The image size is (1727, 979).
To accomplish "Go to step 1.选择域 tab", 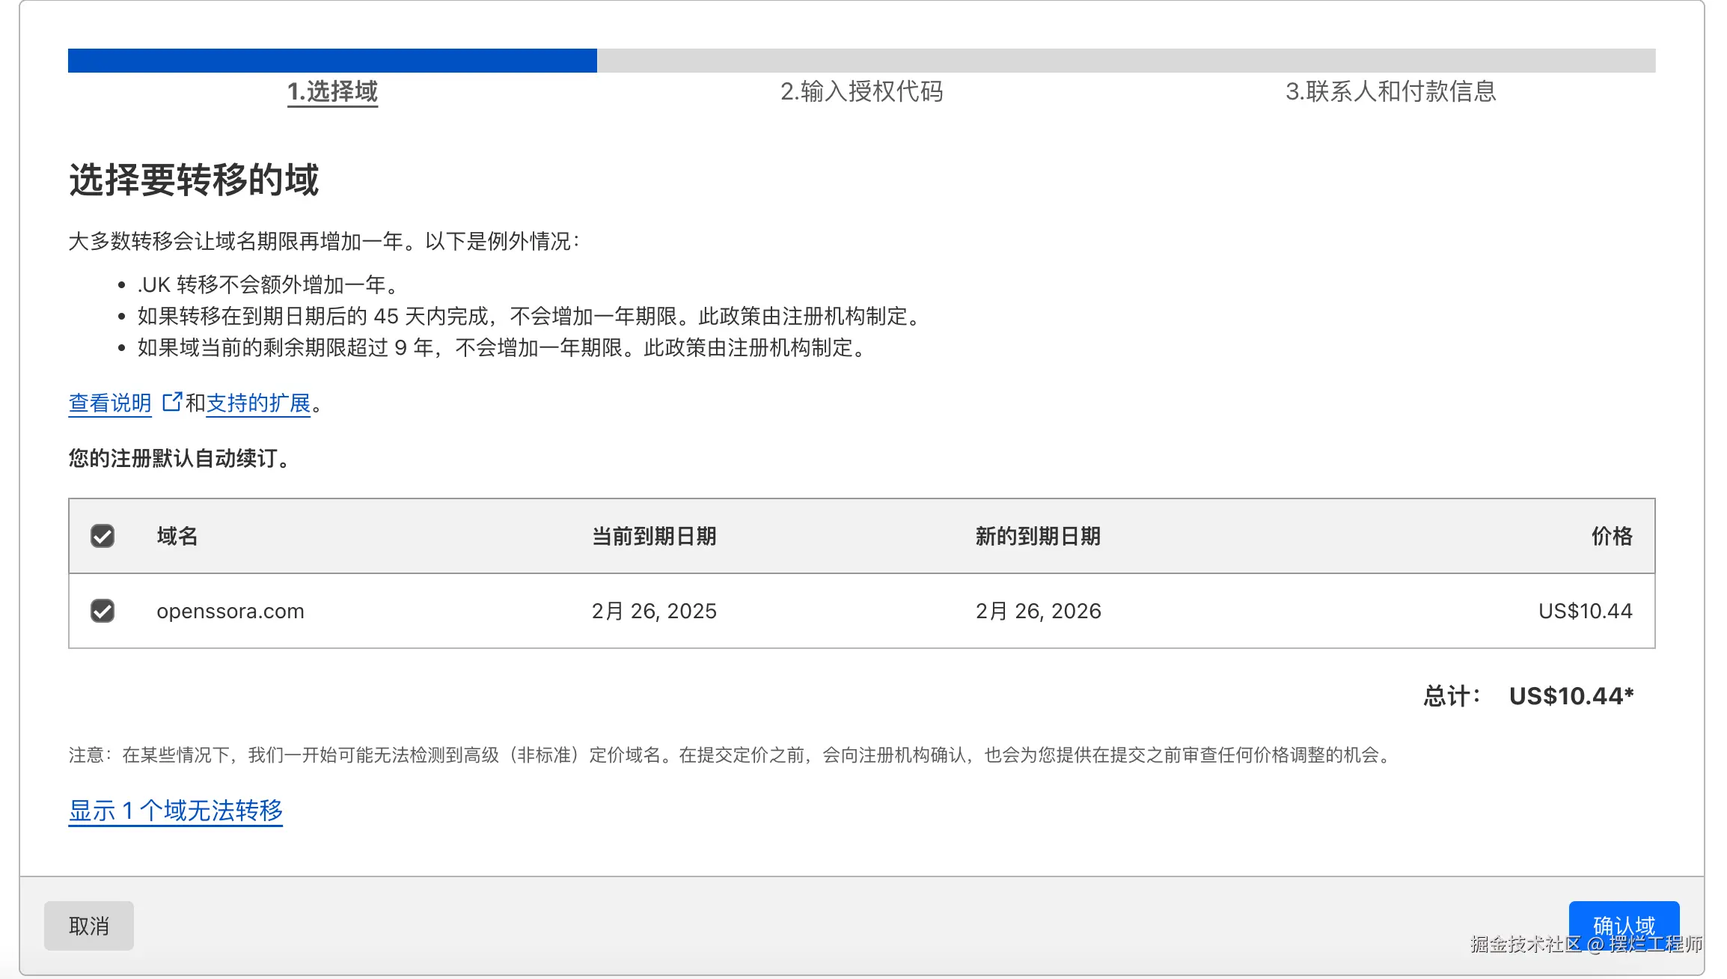I will 333,91.
